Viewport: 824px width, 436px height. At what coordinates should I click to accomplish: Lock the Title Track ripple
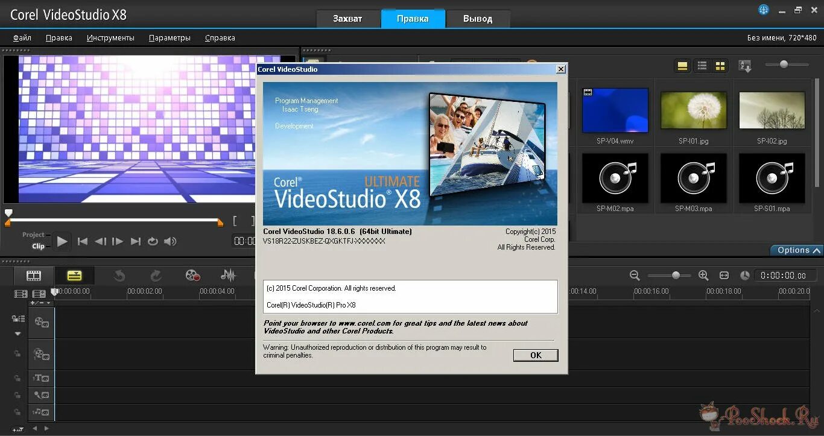coord(18,378)
